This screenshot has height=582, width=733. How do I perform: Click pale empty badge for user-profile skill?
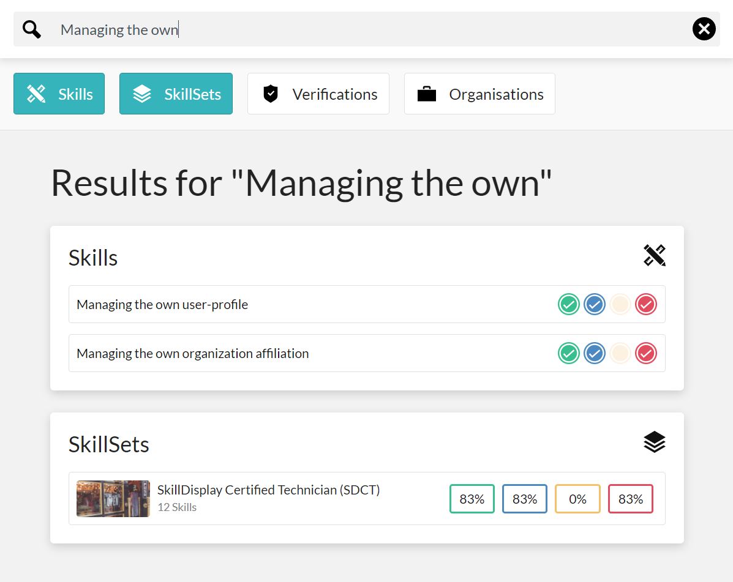click(620, 305)
